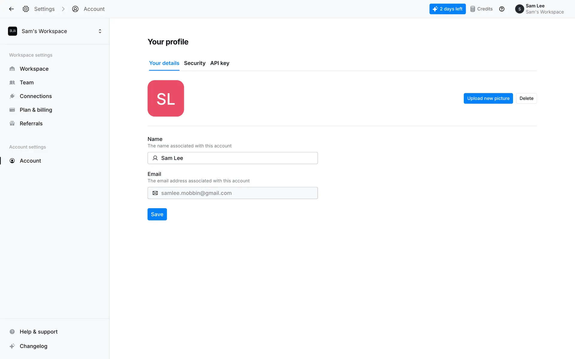The width and height of the screenshot is (575, 359).
Task: Select the Your details tab
Action: (x=164, y=63)
